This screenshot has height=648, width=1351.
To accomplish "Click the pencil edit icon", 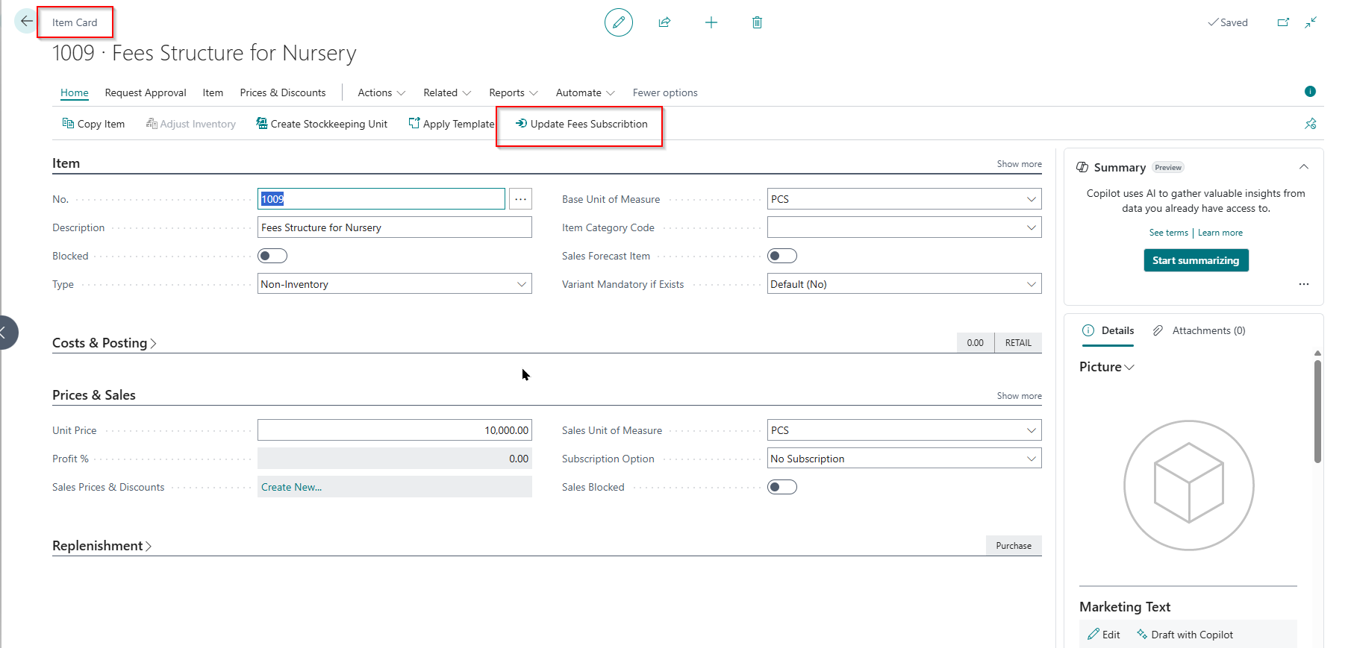I will [618, 22].
